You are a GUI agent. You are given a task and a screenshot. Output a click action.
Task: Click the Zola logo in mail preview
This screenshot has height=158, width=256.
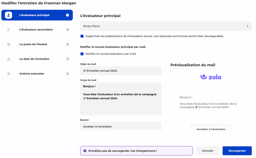pyautogui.click(x=211, y=77)
